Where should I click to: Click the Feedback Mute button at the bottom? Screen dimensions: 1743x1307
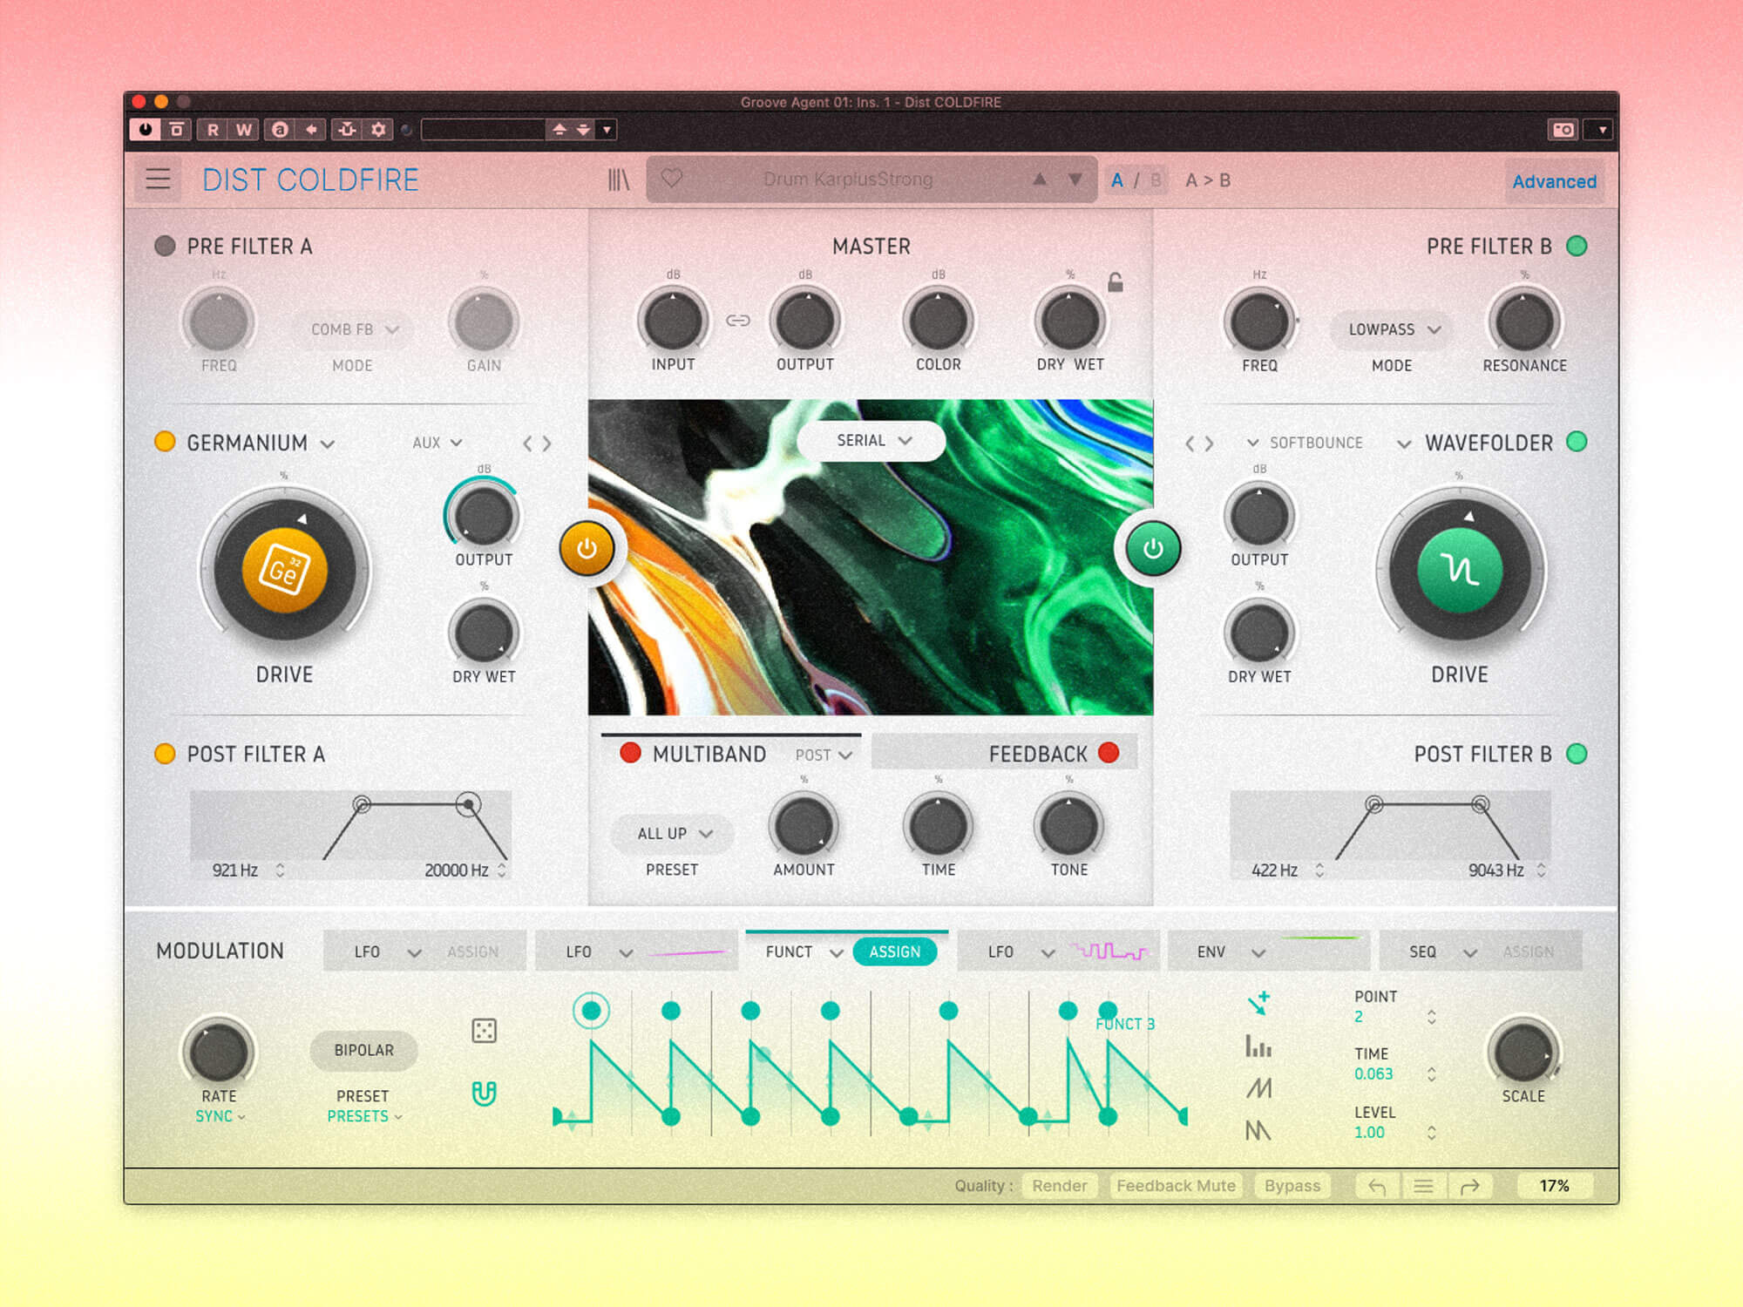pyautogui.click(x=1176, y=1186)
